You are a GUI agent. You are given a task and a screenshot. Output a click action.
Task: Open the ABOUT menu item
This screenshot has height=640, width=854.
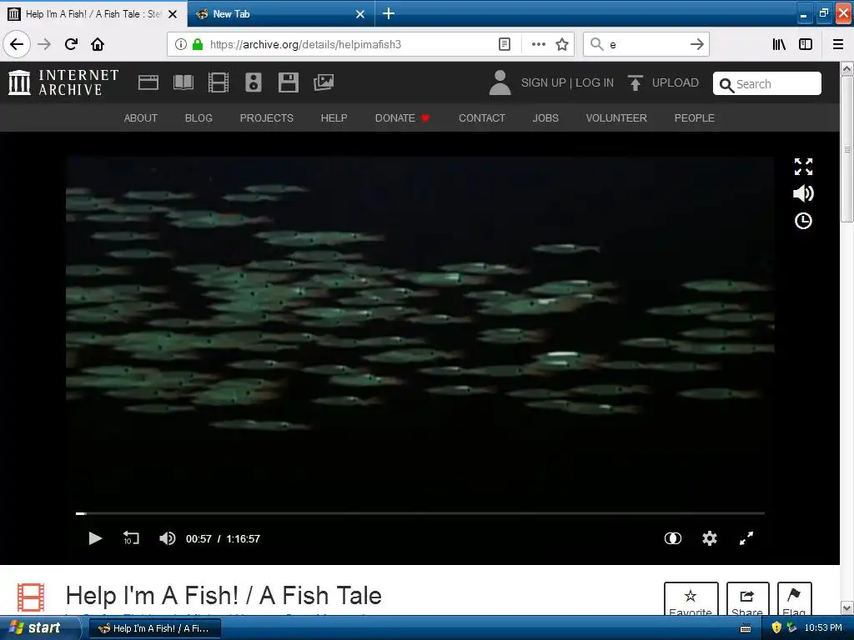140,118
